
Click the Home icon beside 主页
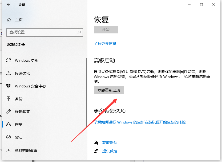click(x=9, y=20)
